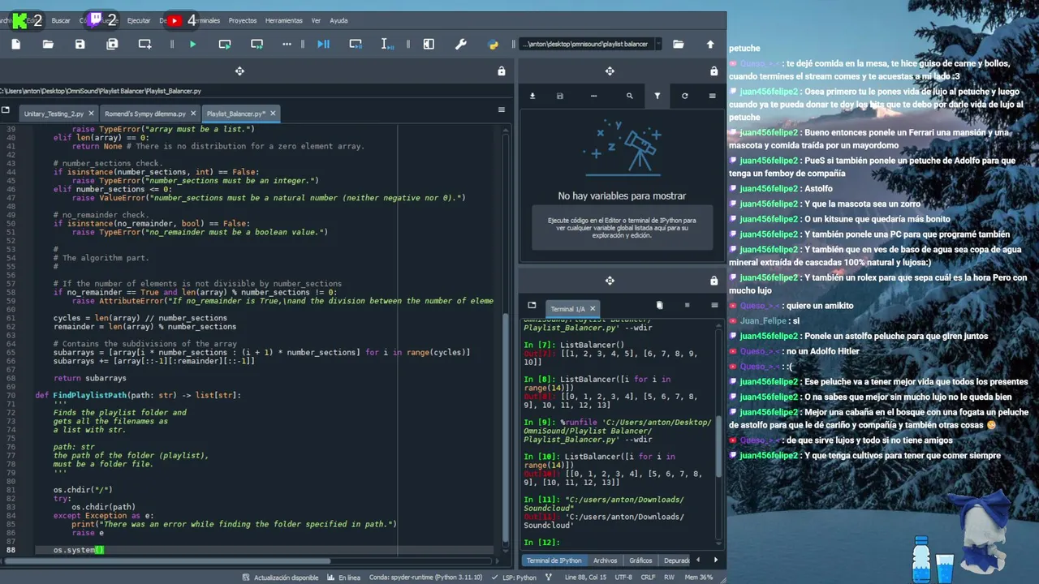The height and width of the screenshot is (584, 1039).
Task: Go to the parent directory
Action: [710, 44]
